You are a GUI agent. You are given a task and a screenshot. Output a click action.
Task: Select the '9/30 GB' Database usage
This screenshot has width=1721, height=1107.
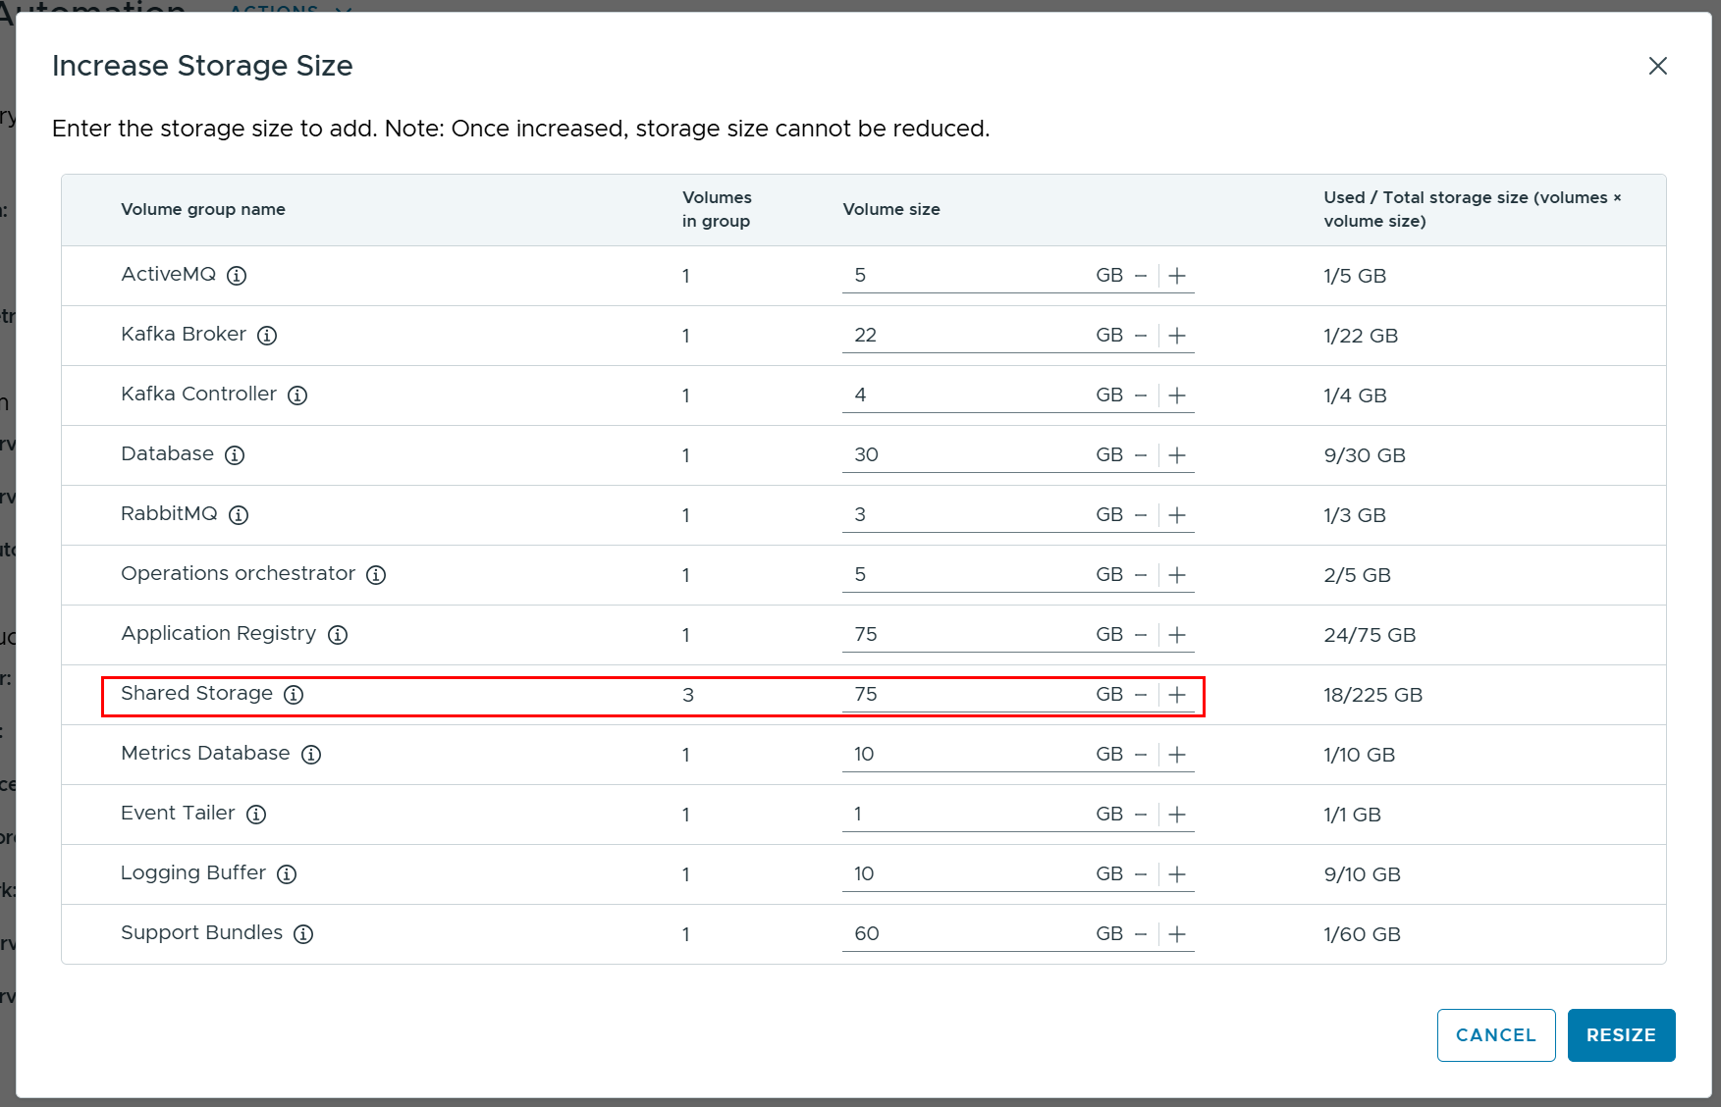click(1365, 455)
